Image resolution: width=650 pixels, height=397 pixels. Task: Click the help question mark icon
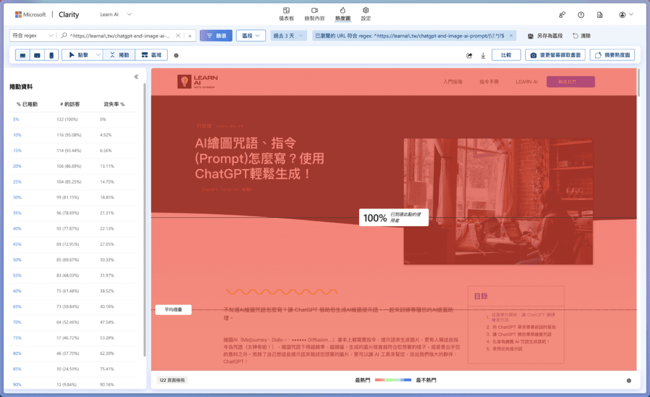point(581,15)
